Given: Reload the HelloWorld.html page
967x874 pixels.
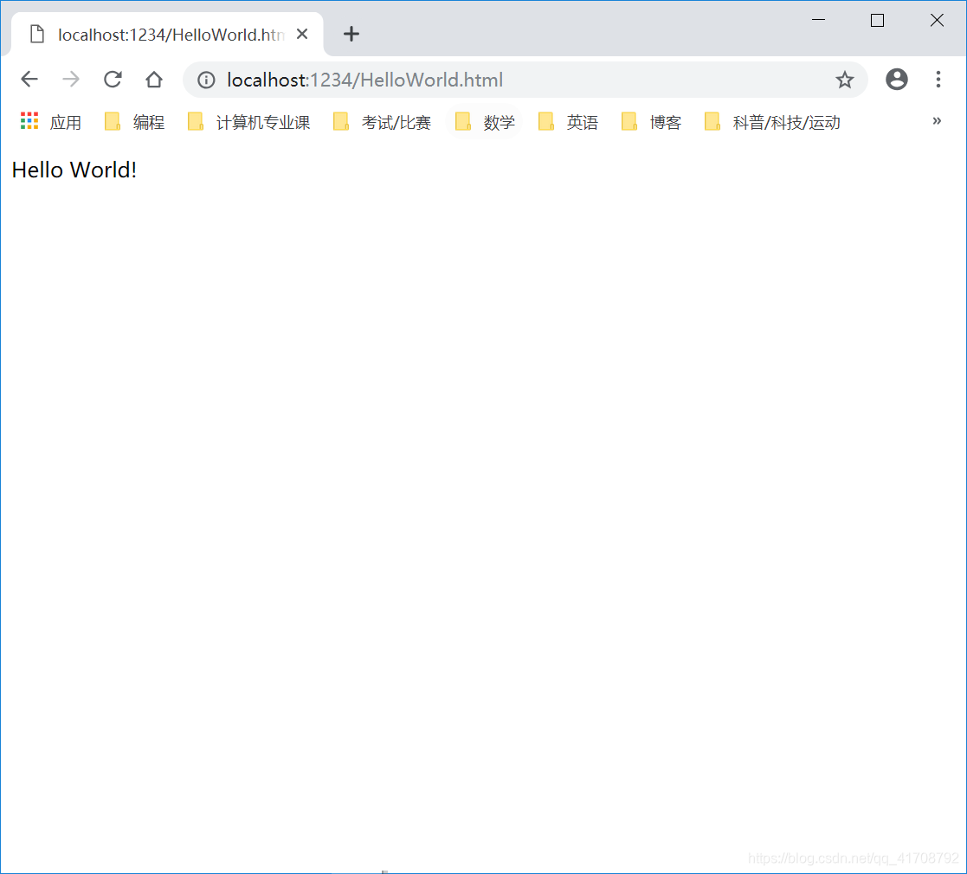Looking at the screenshot, I should [113, 80].
